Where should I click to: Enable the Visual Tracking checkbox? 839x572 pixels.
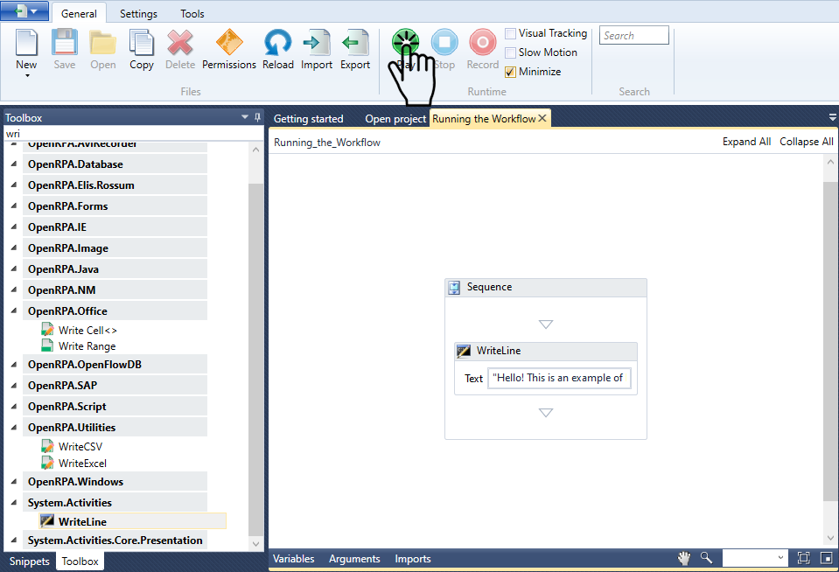510,34
